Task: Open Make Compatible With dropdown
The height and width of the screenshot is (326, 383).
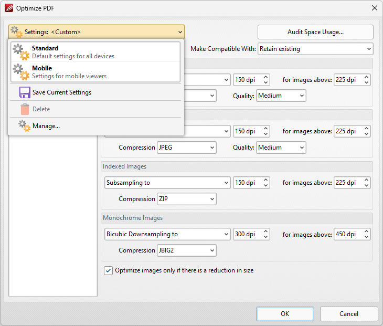Action: pyautogui.click(x=315, y=49)
